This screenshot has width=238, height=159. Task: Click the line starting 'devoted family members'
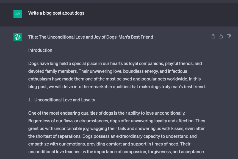point(108,71)
